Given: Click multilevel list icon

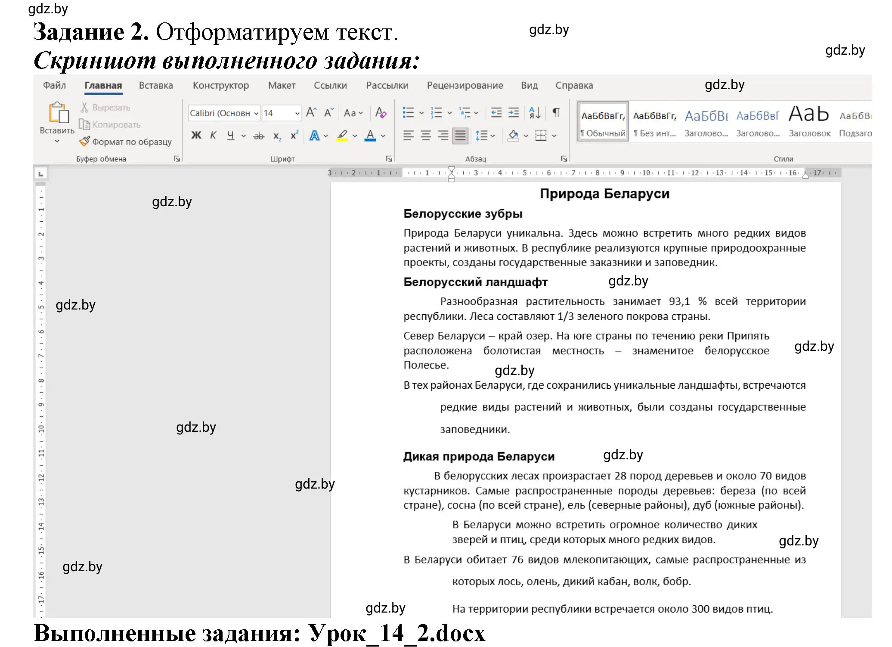Looking at the screenshot, I should point(465,113).
